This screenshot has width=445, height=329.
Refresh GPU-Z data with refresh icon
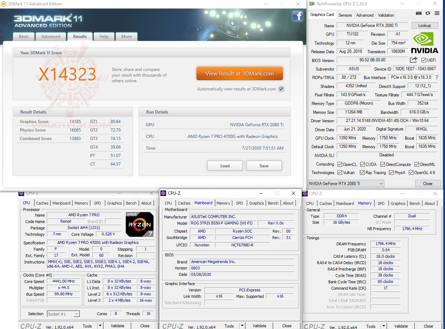pos(428,13)
